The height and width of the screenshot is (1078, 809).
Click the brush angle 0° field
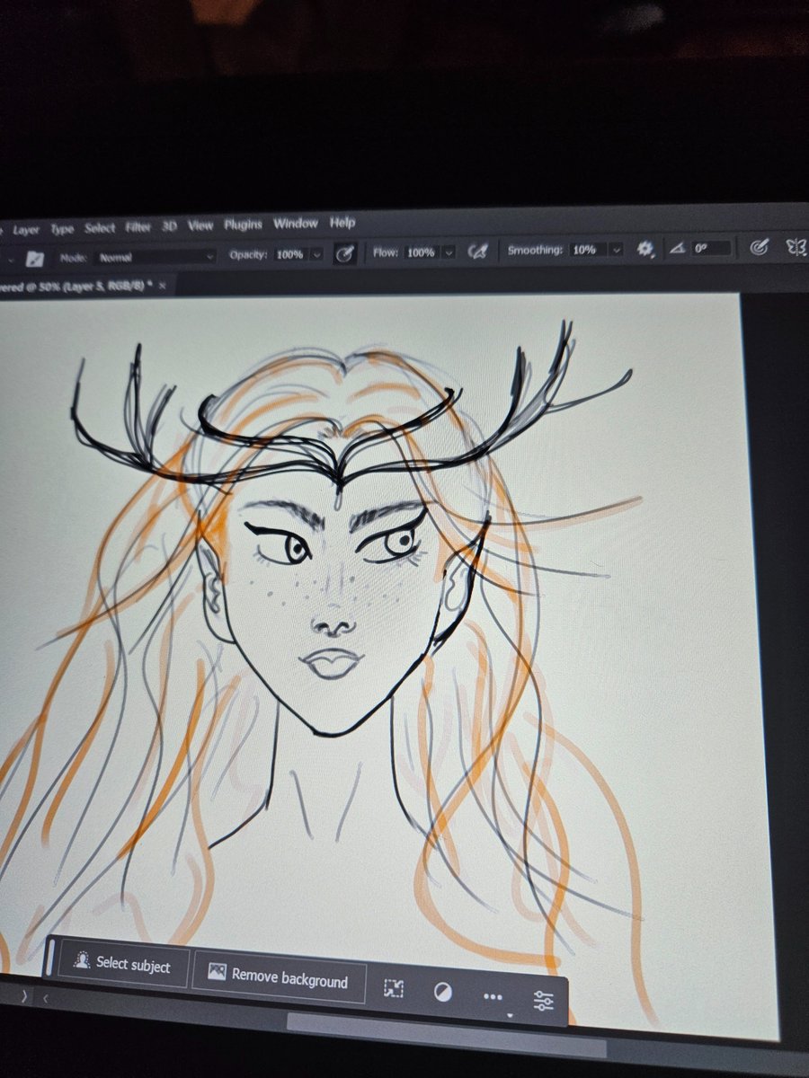[710, 248]
